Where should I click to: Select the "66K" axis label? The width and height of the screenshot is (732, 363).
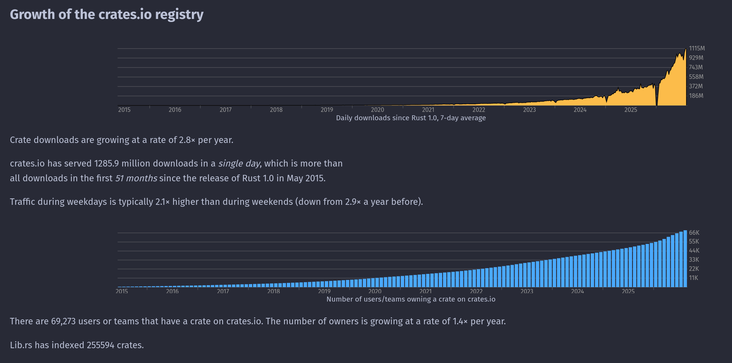(694, 233)
